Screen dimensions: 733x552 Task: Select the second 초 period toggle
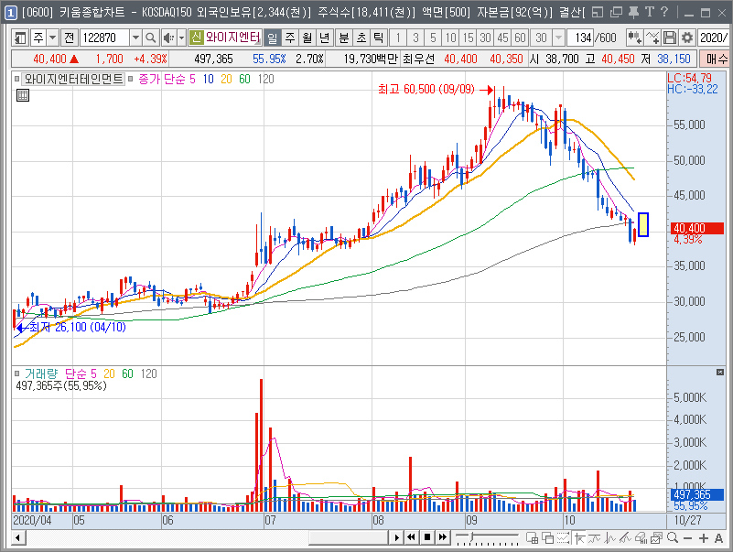[x=361, y=38]
